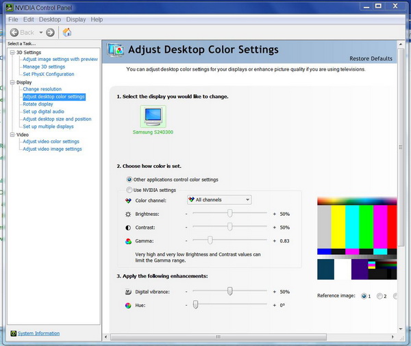The width and height of the screenshot is (411, 346).
Task: Click the Digital vibrance icon
Action: 127,292
